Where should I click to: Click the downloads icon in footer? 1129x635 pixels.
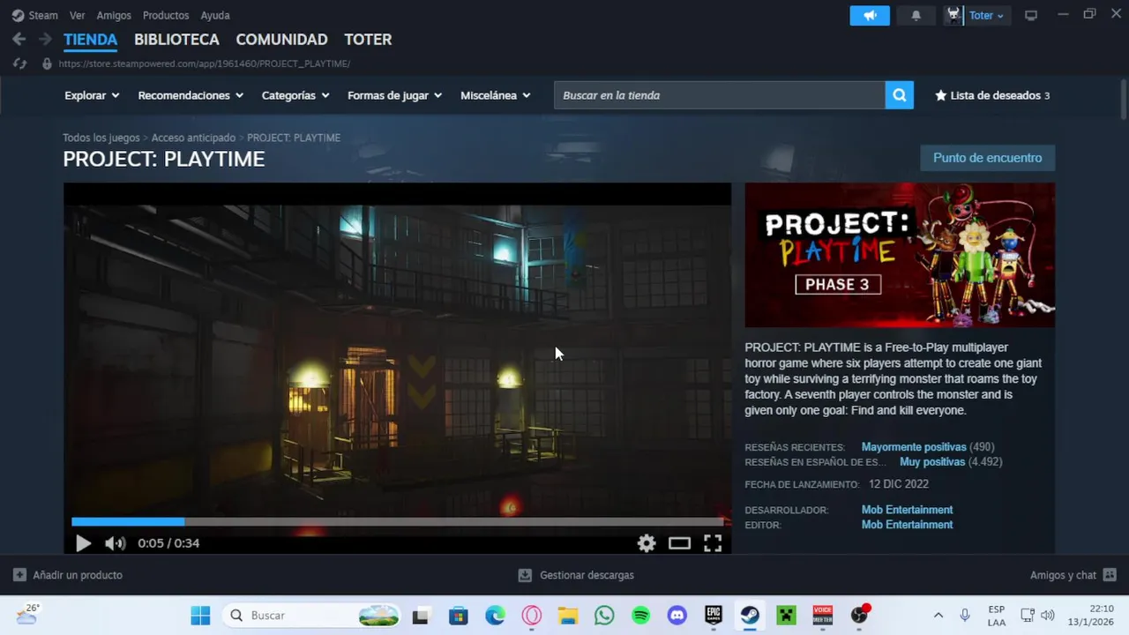(x=525, y=575)
